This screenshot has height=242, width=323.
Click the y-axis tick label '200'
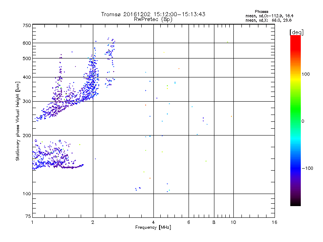tap(27, 136)
